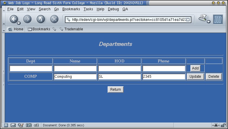The image size is (228, 129).
Task: Click the Dept column header
Action: coord(30,61)
